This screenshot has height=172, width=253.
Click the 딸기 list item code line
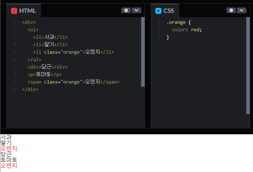pos(50,44)
